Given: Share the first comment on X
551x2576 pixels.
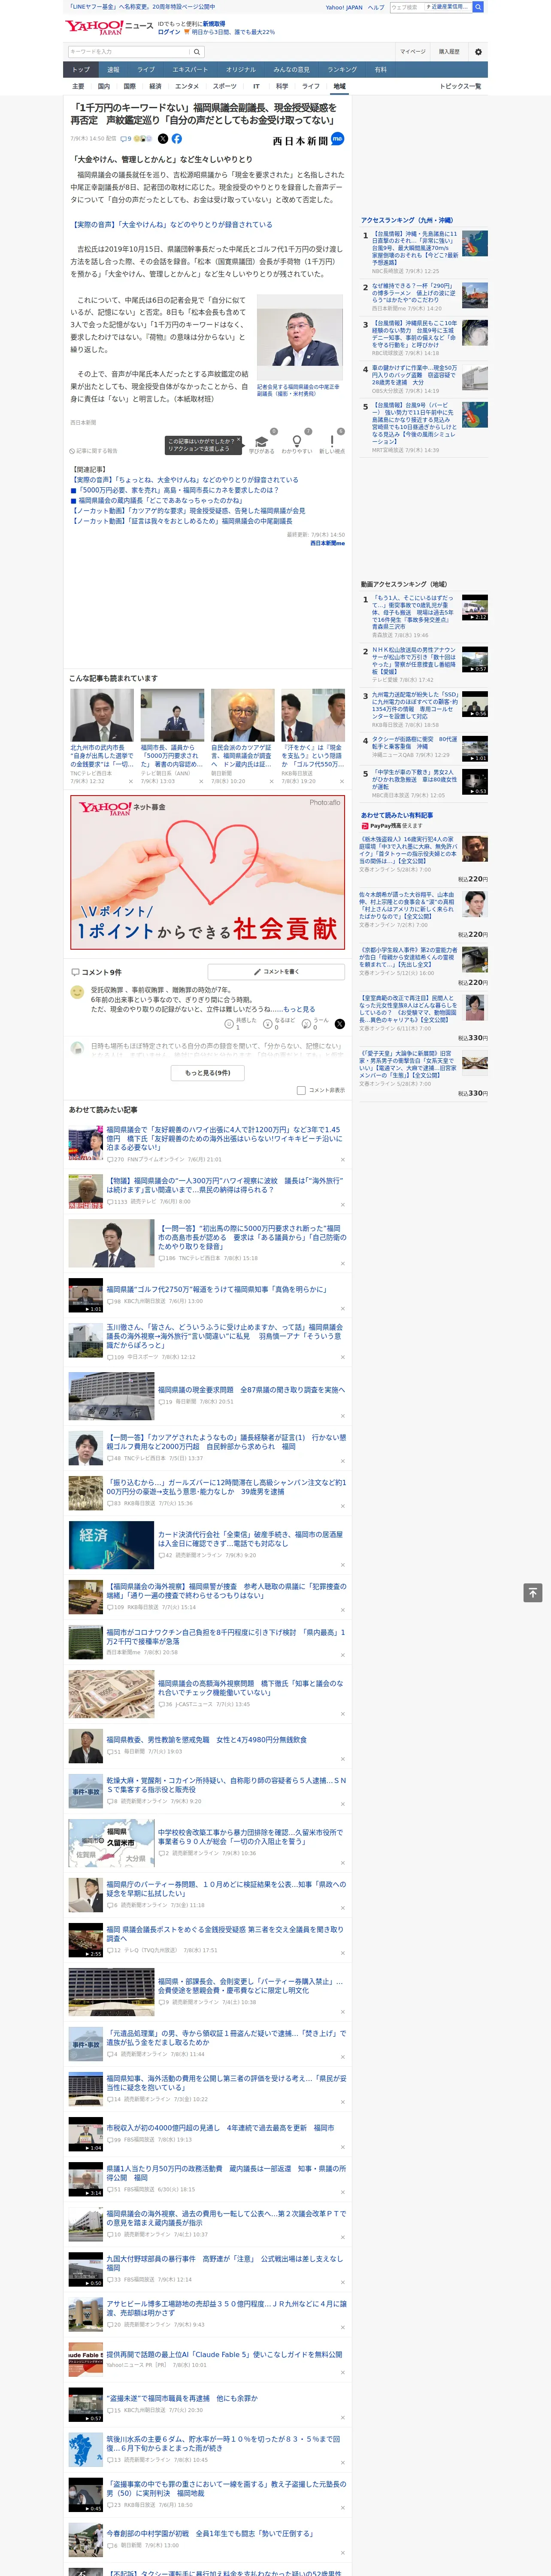Looking at the screenshot, I should (x=339, y=1024).
